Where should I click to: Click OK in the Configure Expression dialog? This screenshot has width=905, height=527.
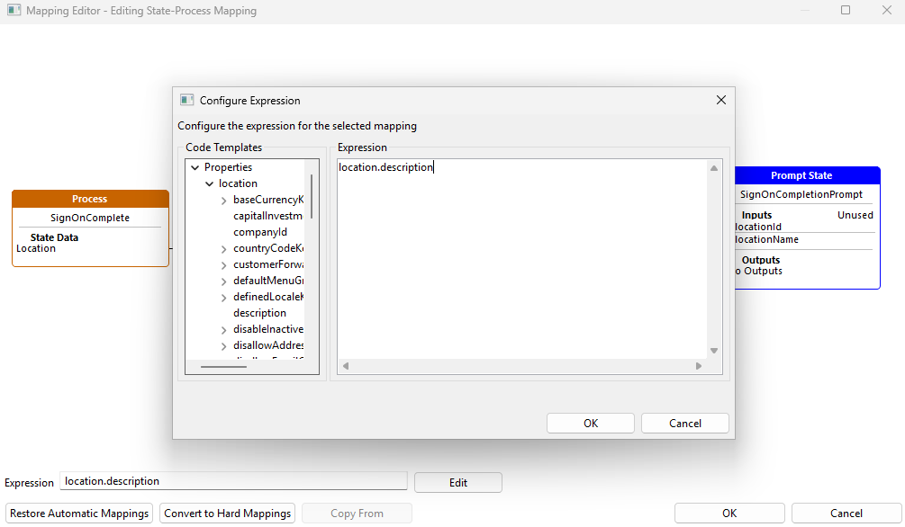590,423
